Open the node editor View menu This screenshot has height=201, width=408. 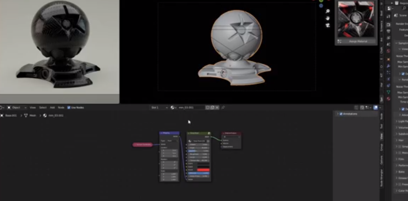pyautogui.click(x=32, y=107)
